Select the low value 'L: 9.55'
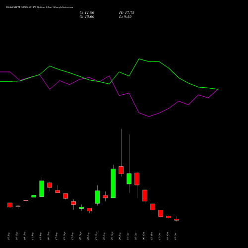248x248 pixels. coord(125,17)
